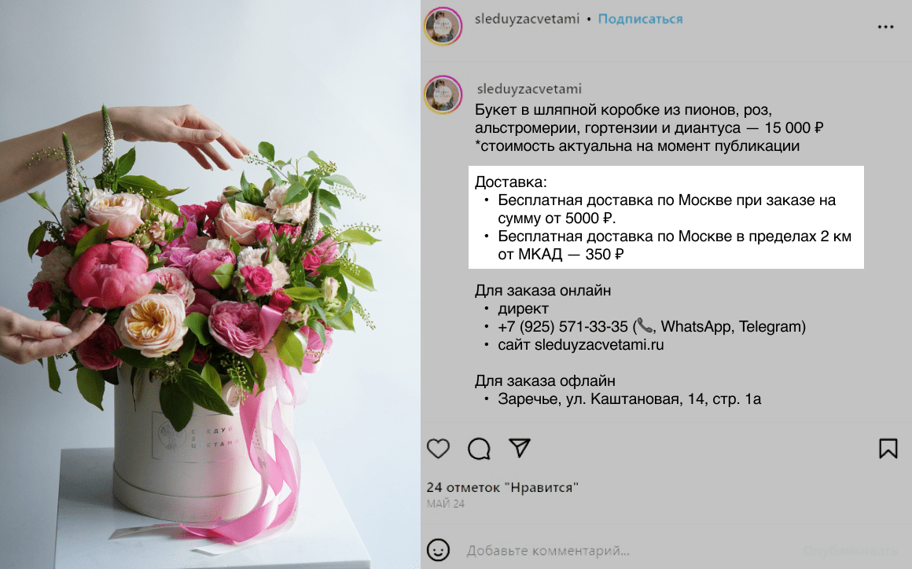Screen dimensions: 912x569
Task: Click the header profile avatar of sleduyzacvetami
Action: pyautogui.click(x=443, y=26)
